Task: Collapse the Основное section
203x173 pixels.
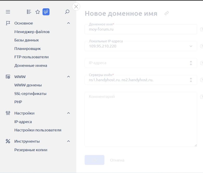Action: tap(68, 23)
